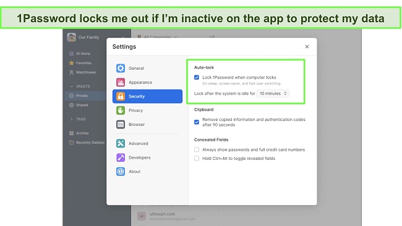
Task: Click the Concealed Fields heading
Action: tap(212, 140)
